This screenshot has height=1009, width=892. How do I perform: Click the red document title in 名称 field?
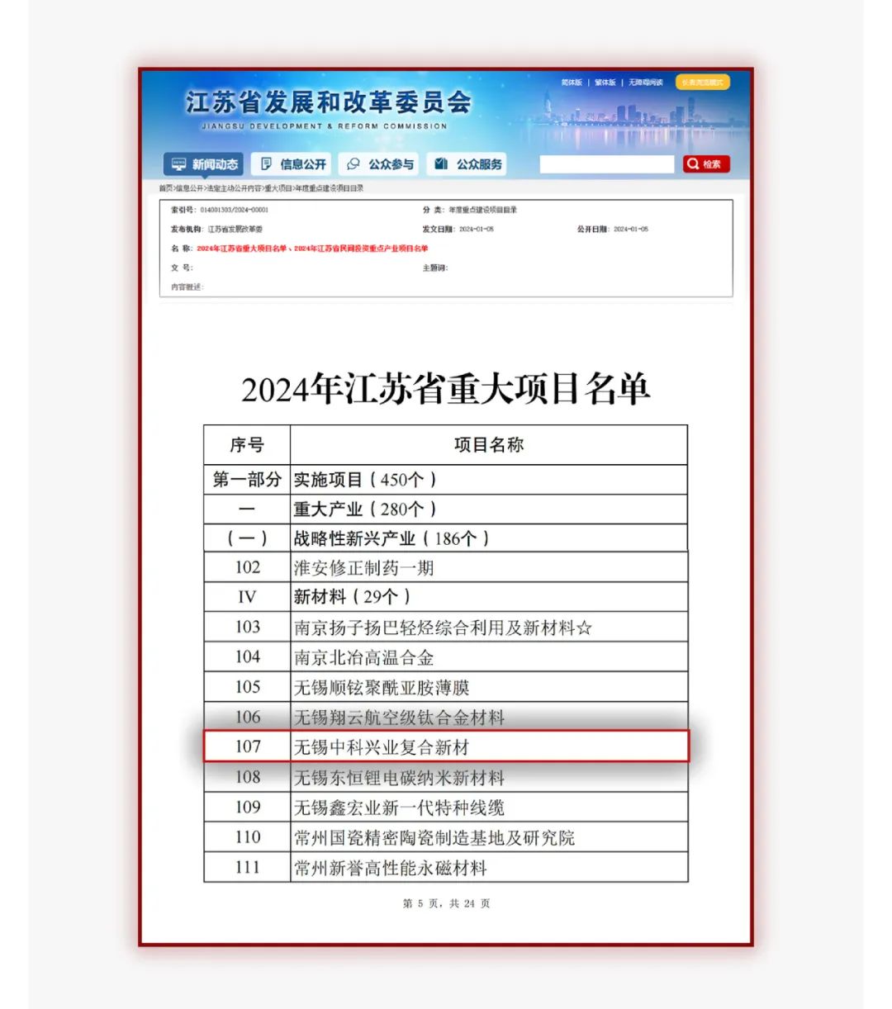tap(312, 249)
